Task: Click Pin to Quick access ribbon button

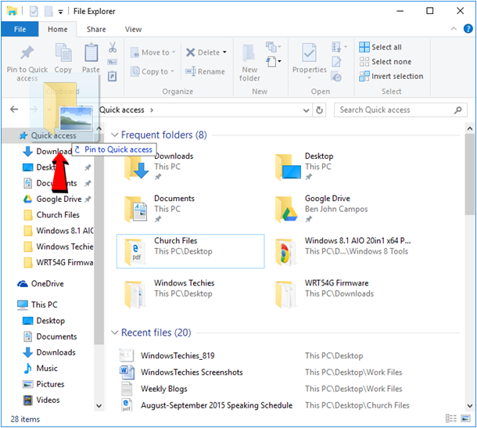Action: 27,63
